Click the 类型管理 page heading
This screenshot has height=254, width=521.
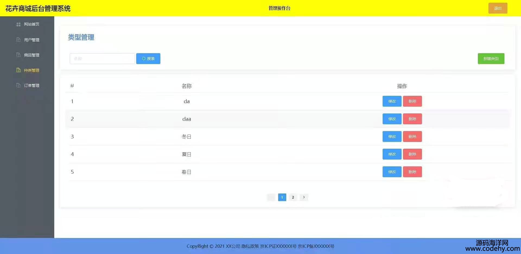[x=81, y=37]
